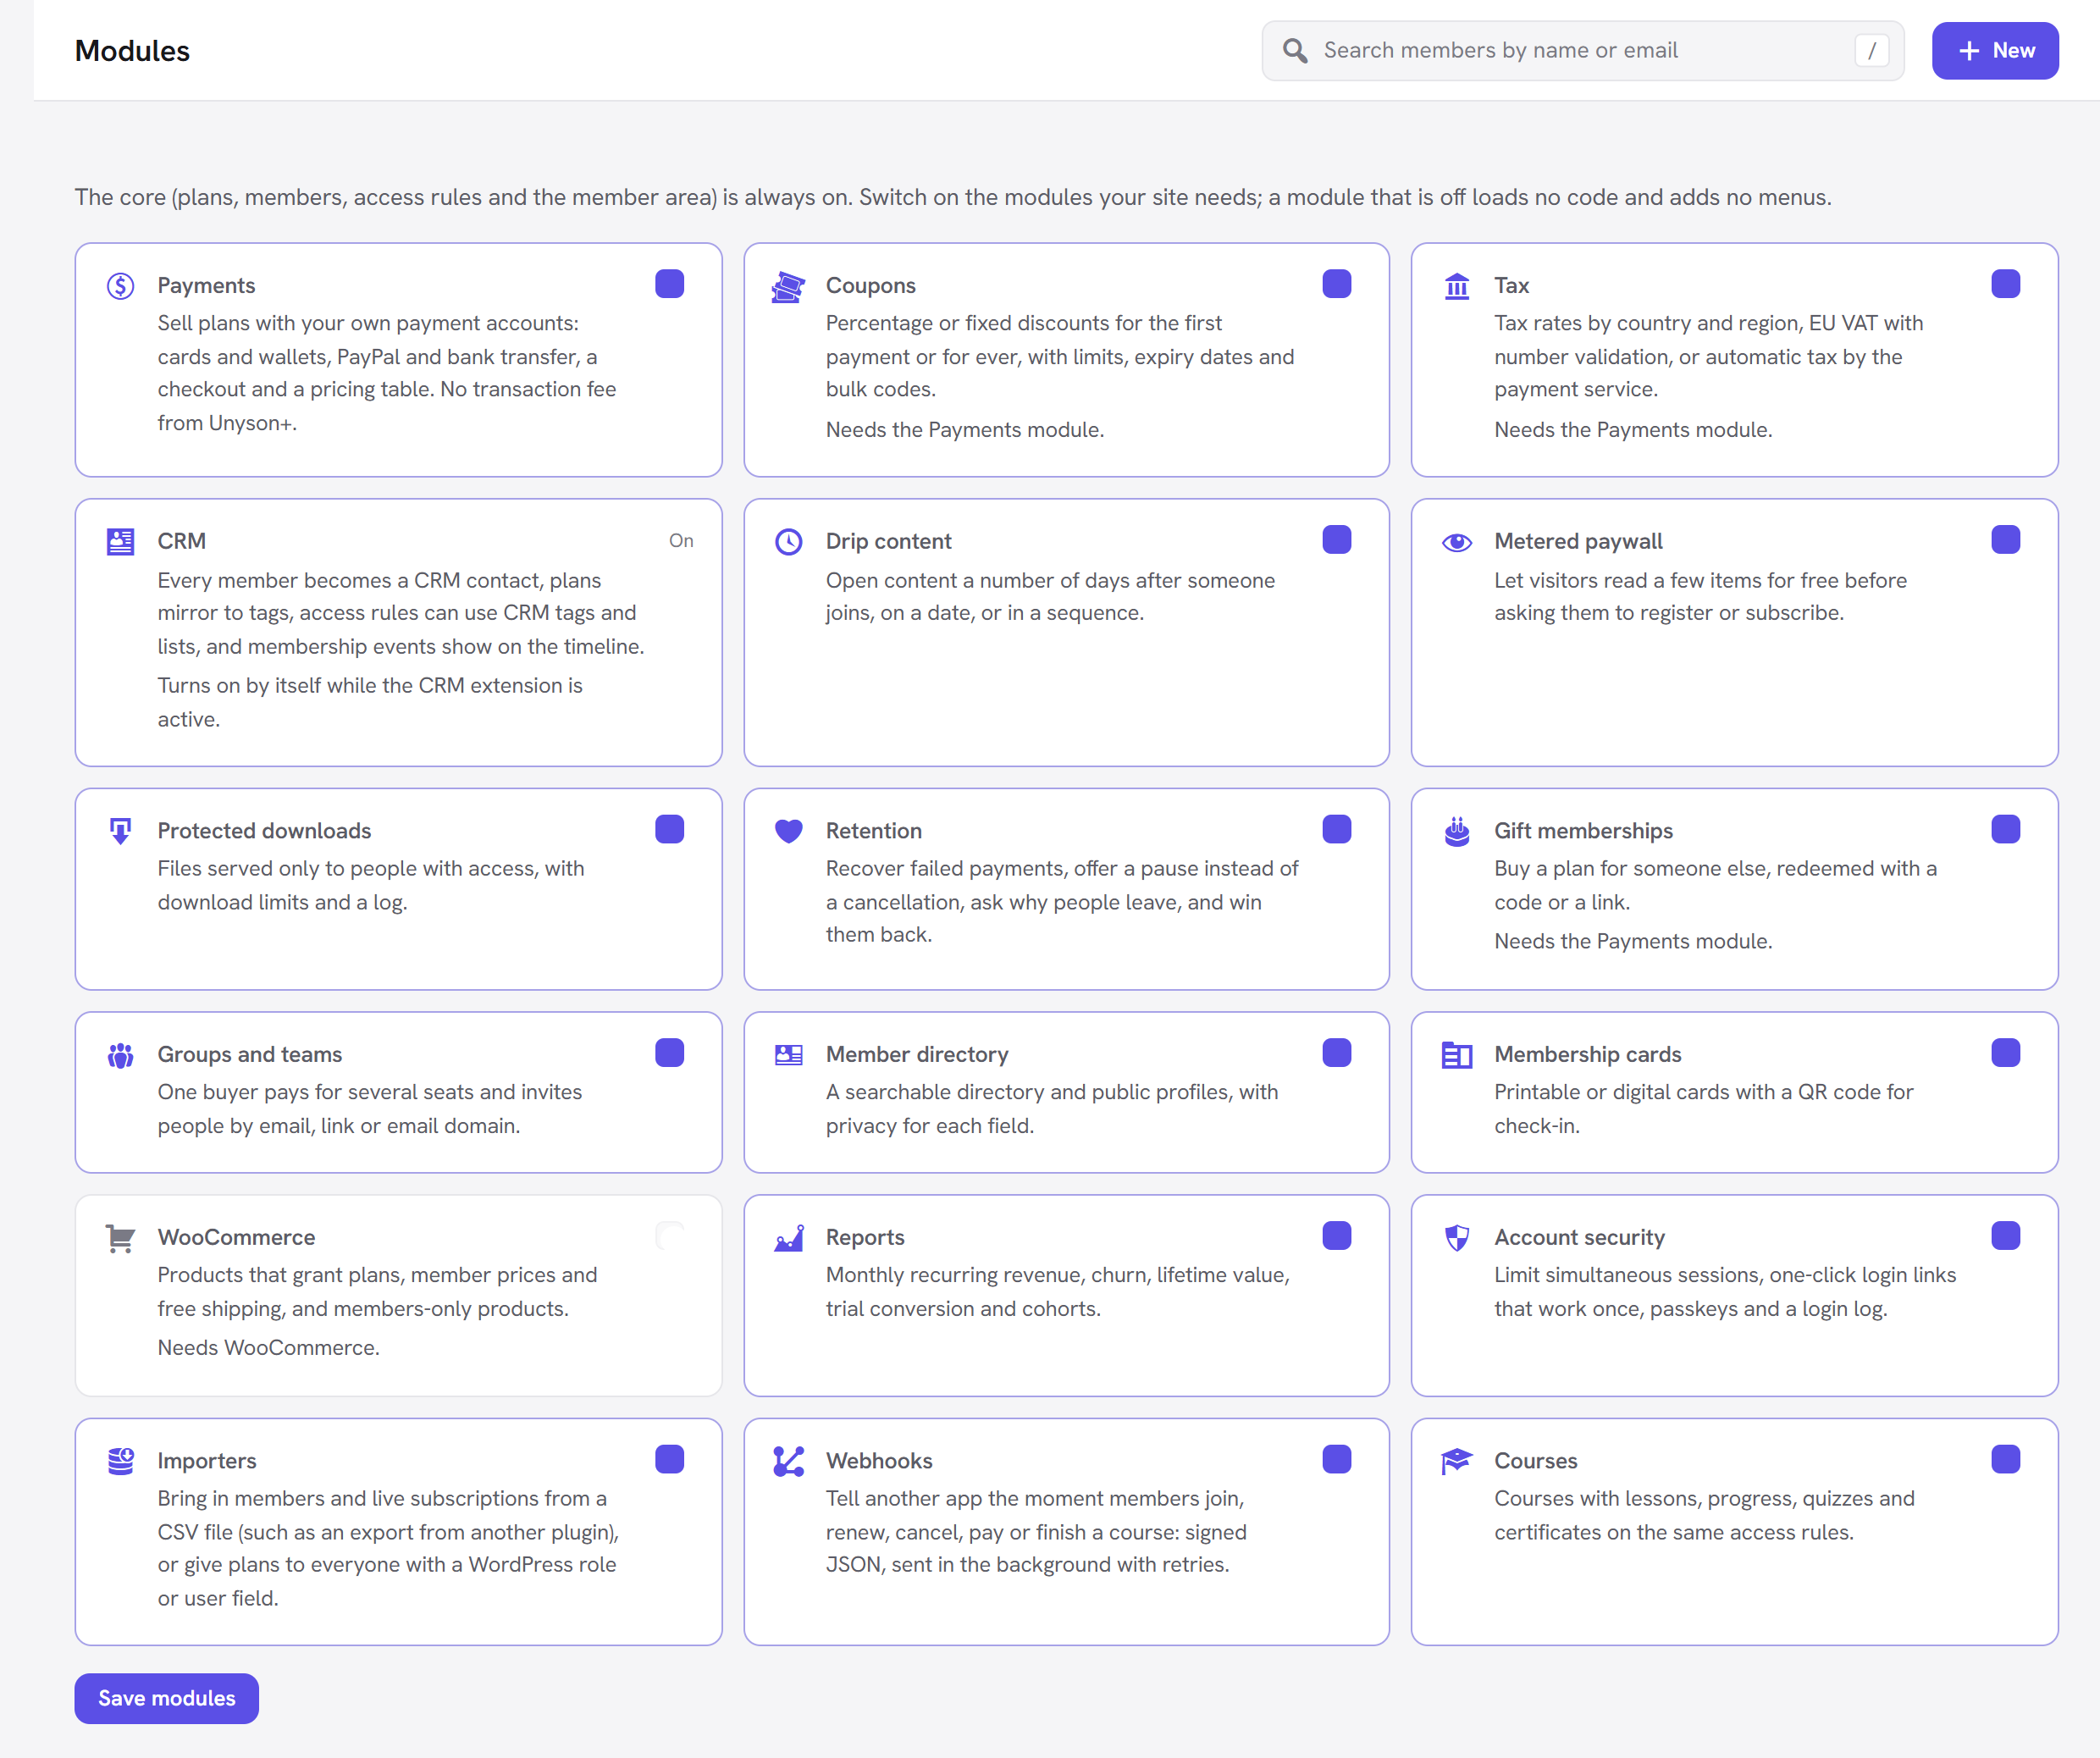Toggle the Courses module checkbox

(x=2005, y=1459)
